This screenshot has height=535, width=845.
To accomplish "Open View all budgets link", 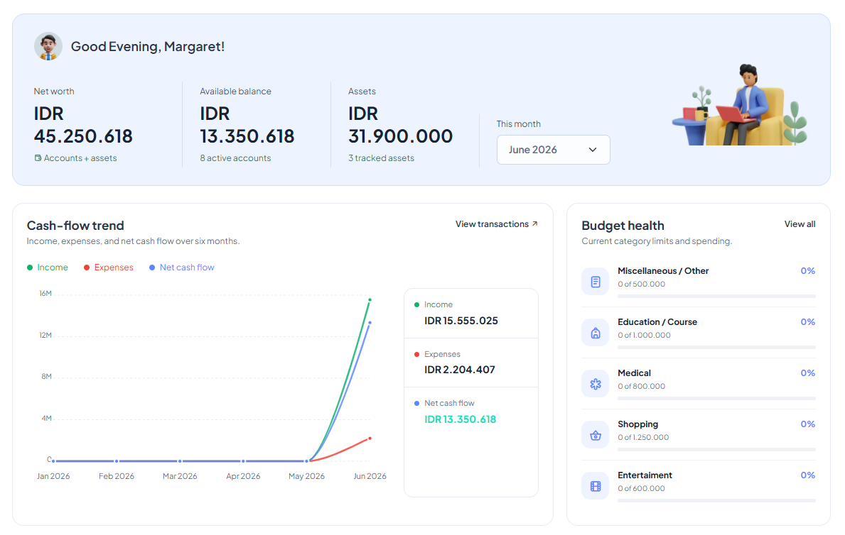I will (x=800, y=224).
